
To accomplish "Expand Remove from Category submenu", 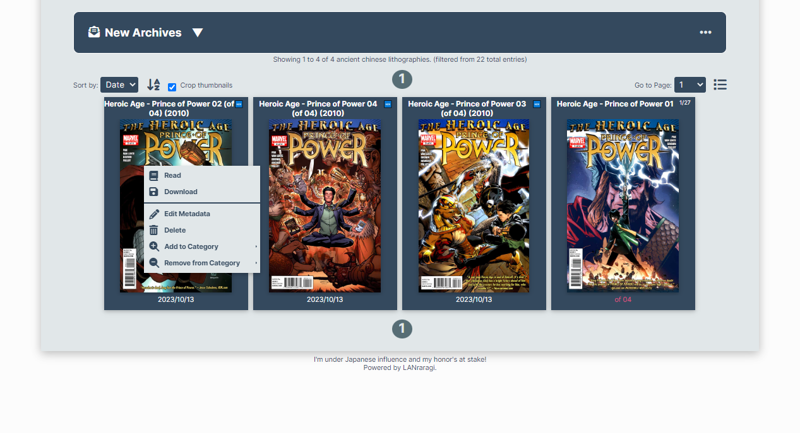I will [x=202, y=263].
